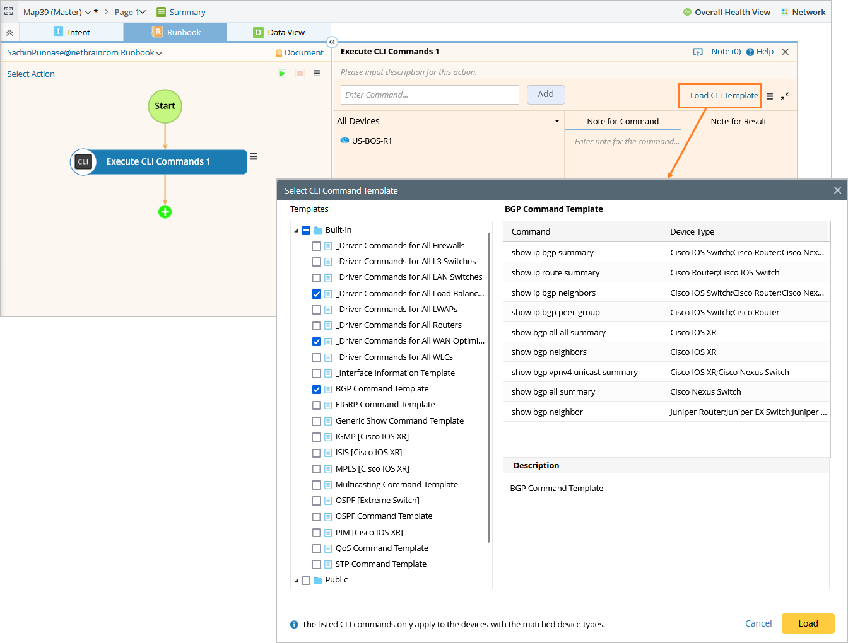Click the Load button
This screenshot has width=848, height=643.
click(808, 623)
